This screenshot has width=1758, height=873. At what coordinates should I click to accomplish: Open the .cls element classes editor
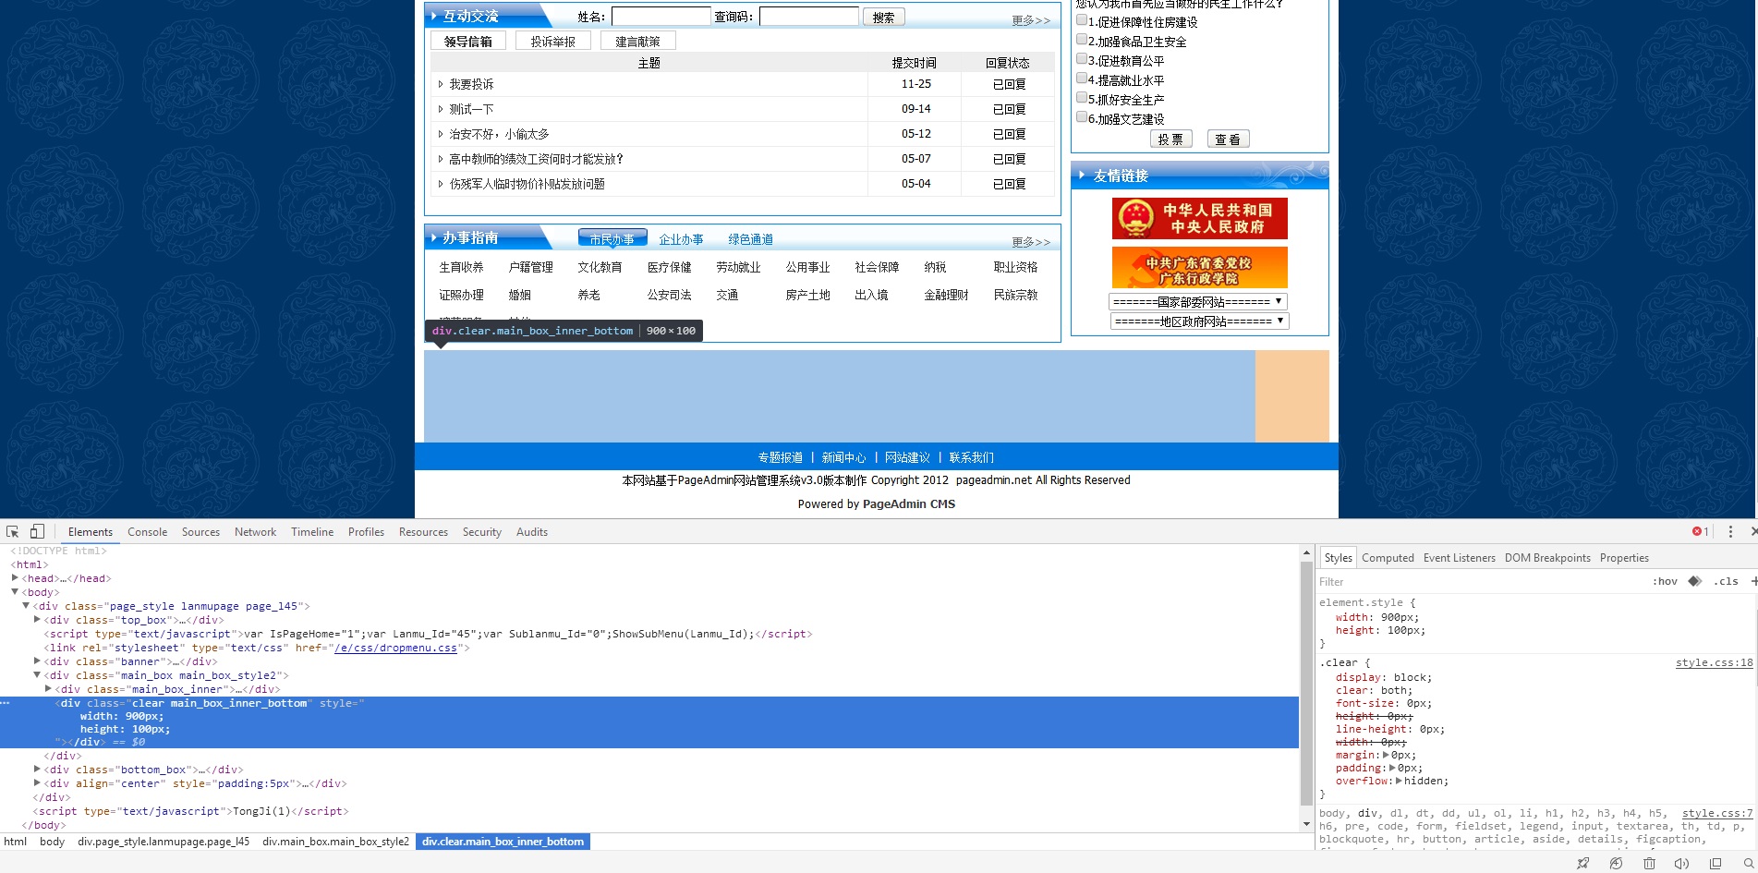click(x=1726, y=581)
